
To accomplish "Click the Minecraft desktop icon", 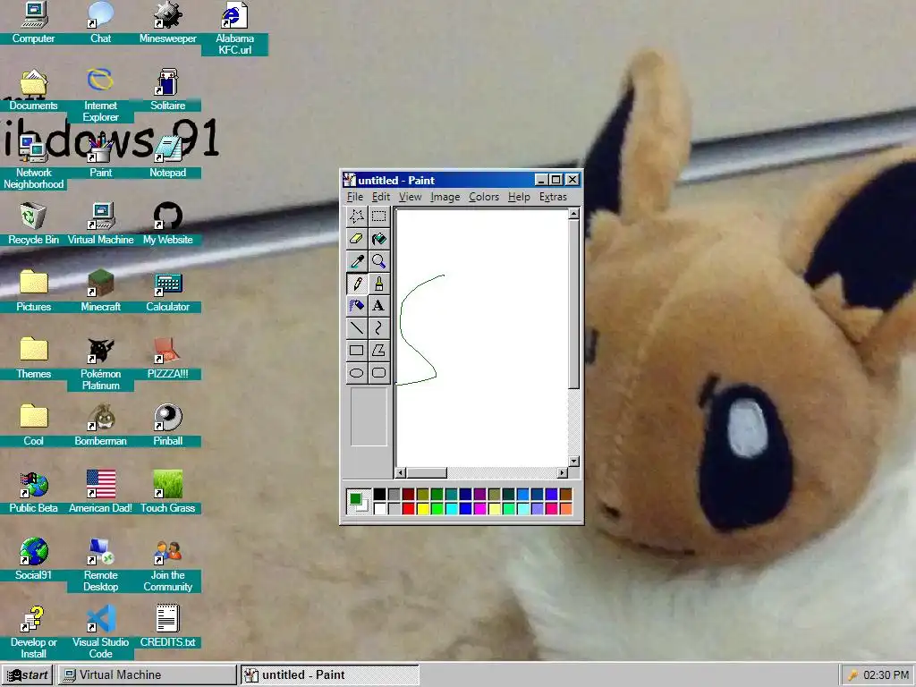I will click(100, 291).
